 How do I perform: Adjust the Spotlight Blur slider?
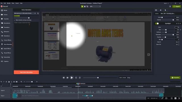[x=162, y=40]
